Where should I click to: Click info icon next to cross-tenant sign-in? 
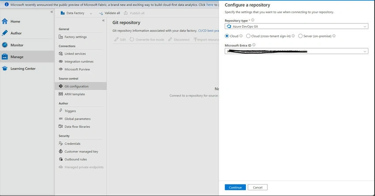(x=293, y=36)
